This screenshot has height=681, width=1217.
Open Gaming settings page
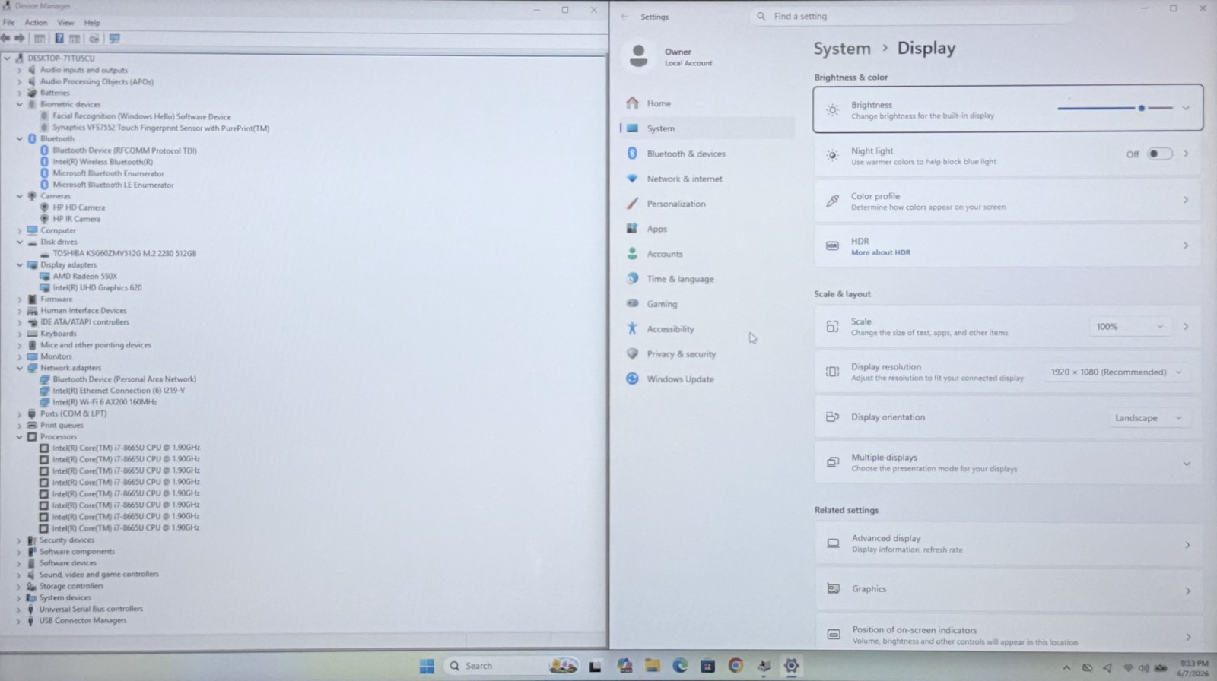click(x=662, y=304)
